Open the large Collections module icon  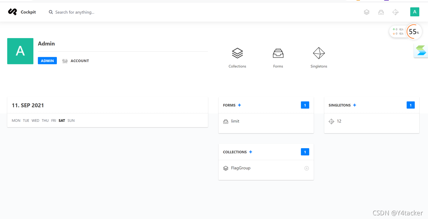click(237, 53)
